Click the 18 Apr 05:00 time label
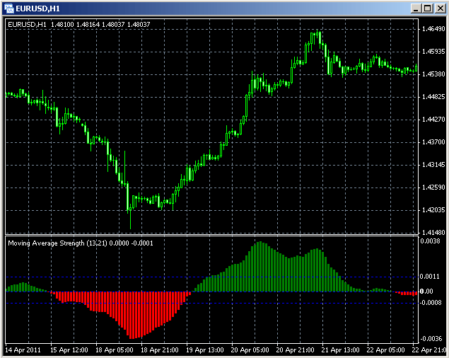 coord(115,350)
